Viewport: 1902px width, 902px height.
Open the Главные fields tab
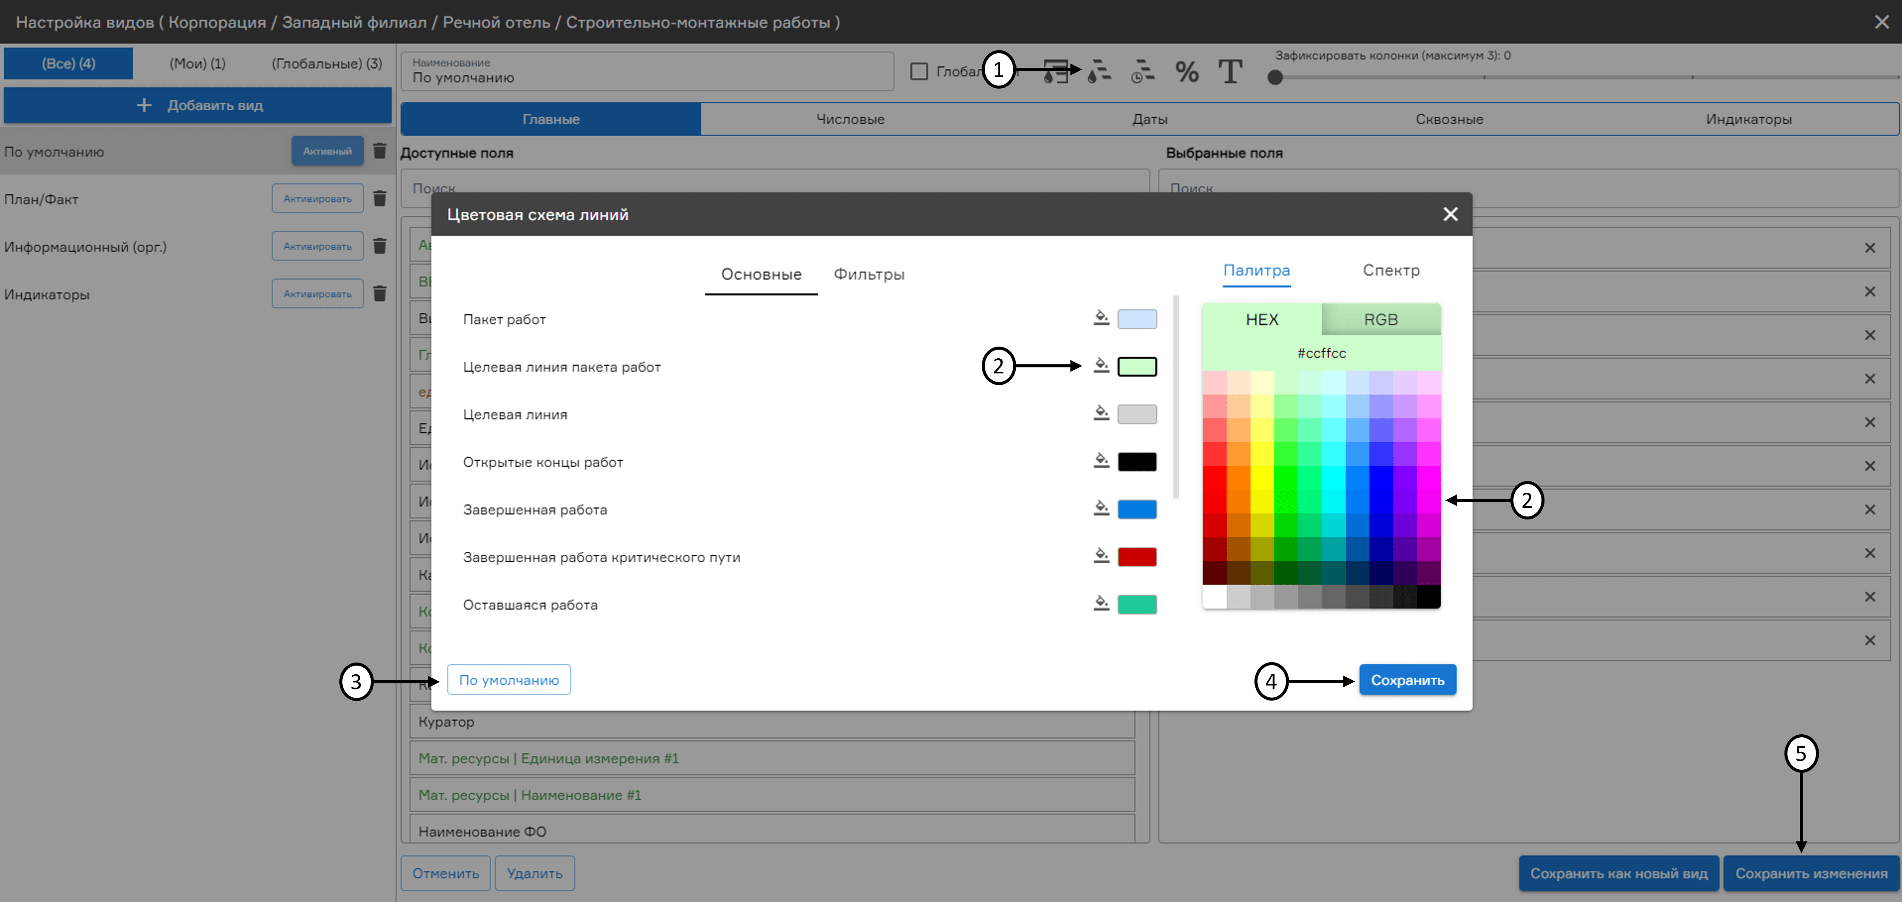[551, 119]
